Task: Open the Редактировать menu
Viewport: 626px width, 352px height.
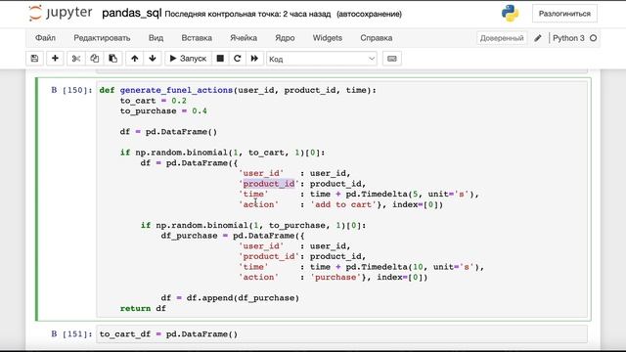Action: pos(102,38)
